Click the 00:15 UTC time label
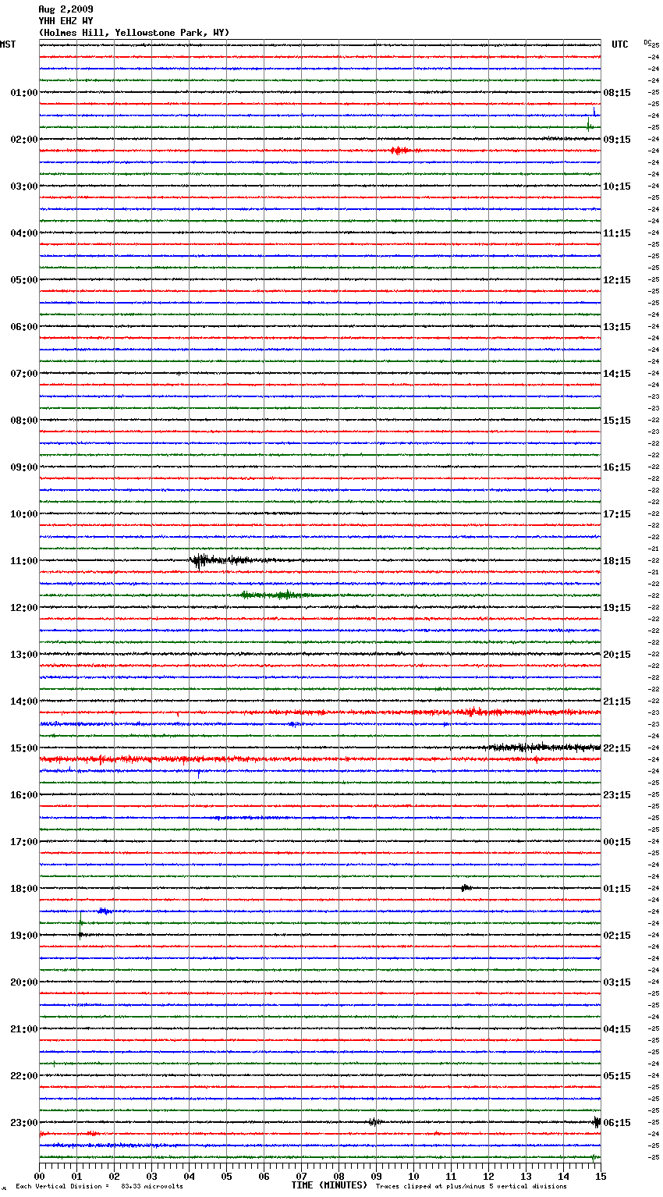Viewport: 663px width, 1197px height. click(617, 842)
